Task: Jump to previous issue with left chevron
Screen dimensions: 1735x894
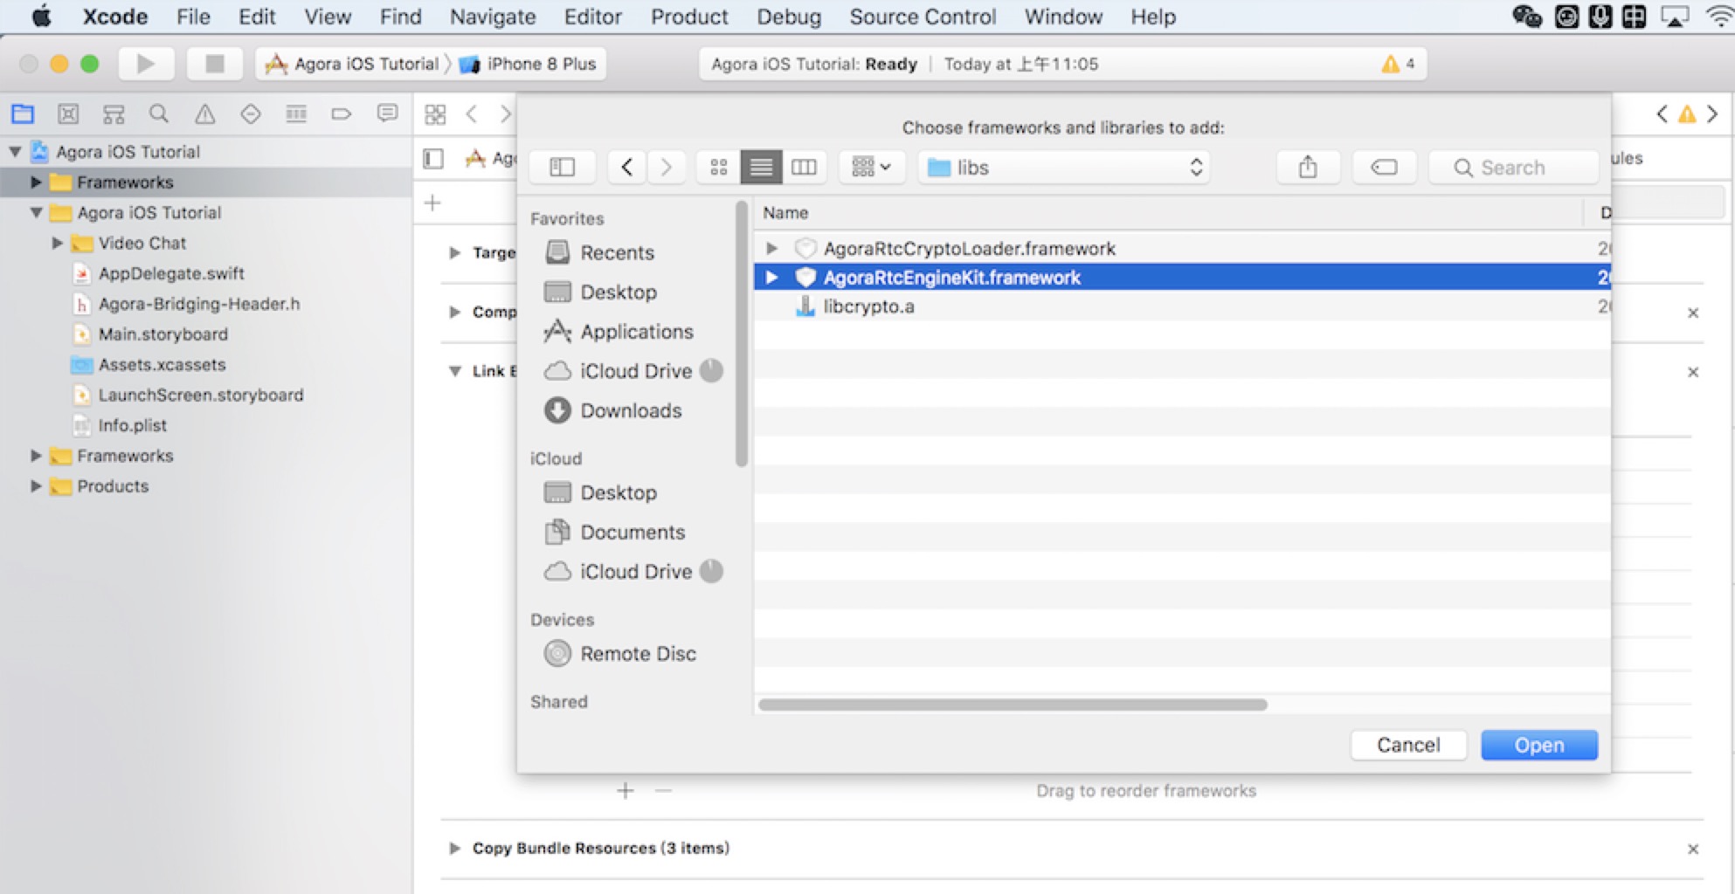Action: point(1662,113)
